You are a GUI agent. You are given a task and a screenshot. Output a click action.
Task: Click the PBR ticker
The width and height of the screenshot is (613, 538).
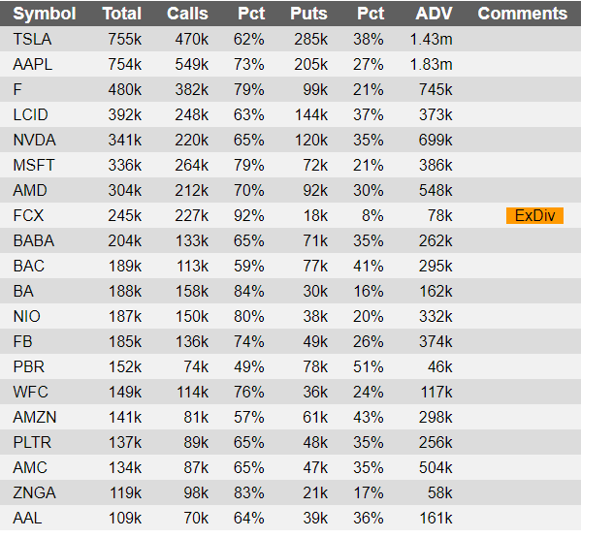click(28, 366)
